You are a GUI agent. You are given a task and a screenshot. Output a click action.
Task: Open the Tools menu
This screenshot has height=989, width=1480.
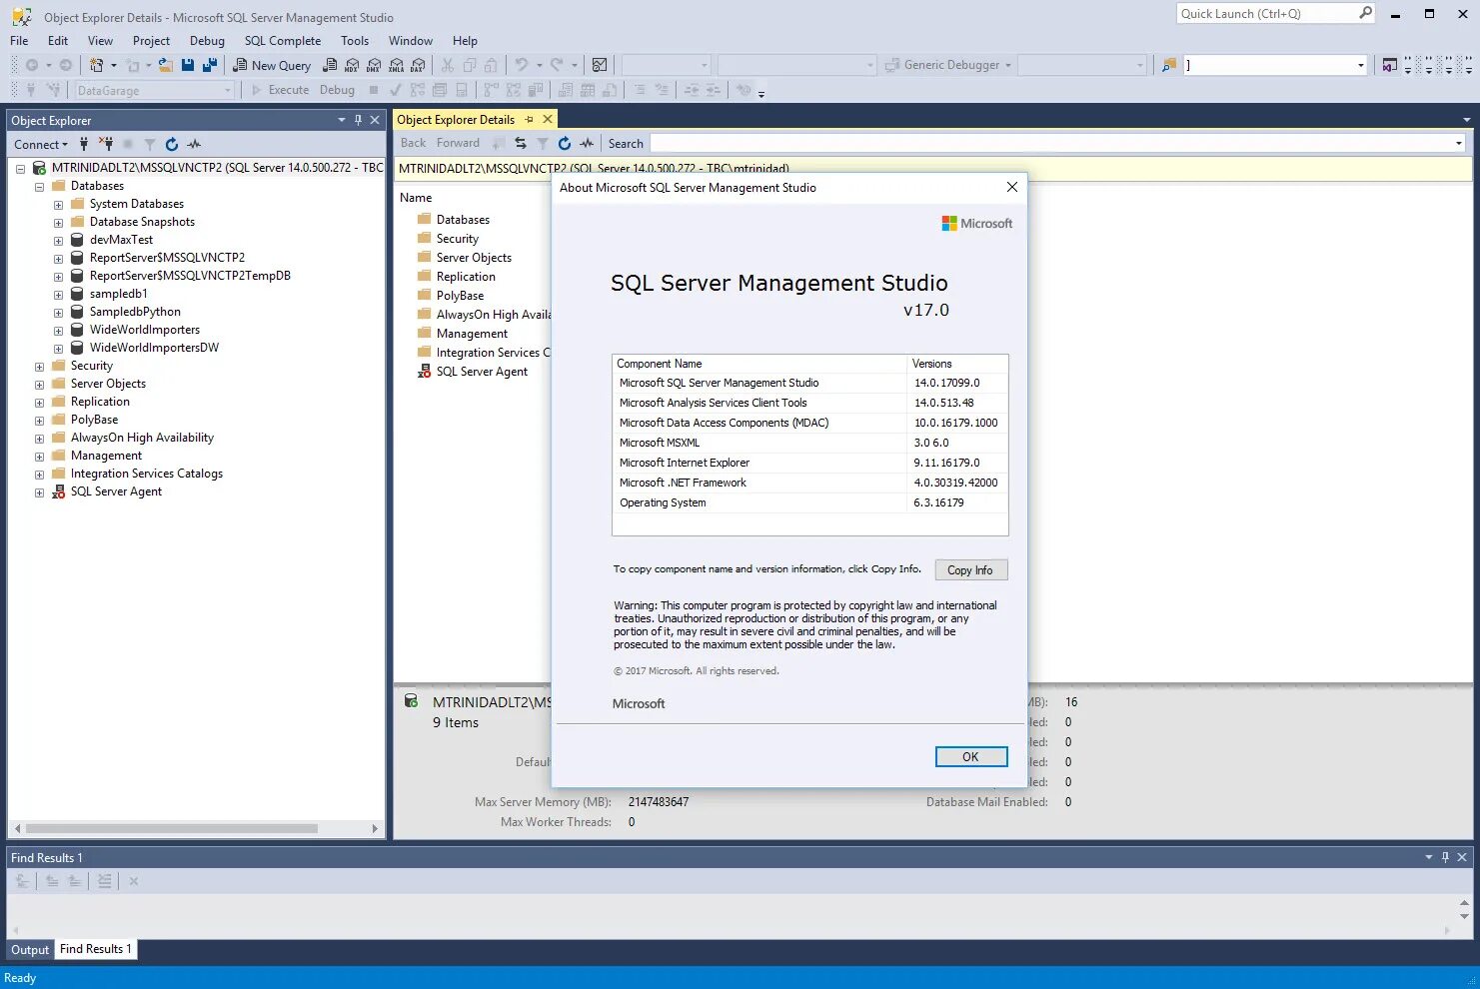tap(355, 41)
